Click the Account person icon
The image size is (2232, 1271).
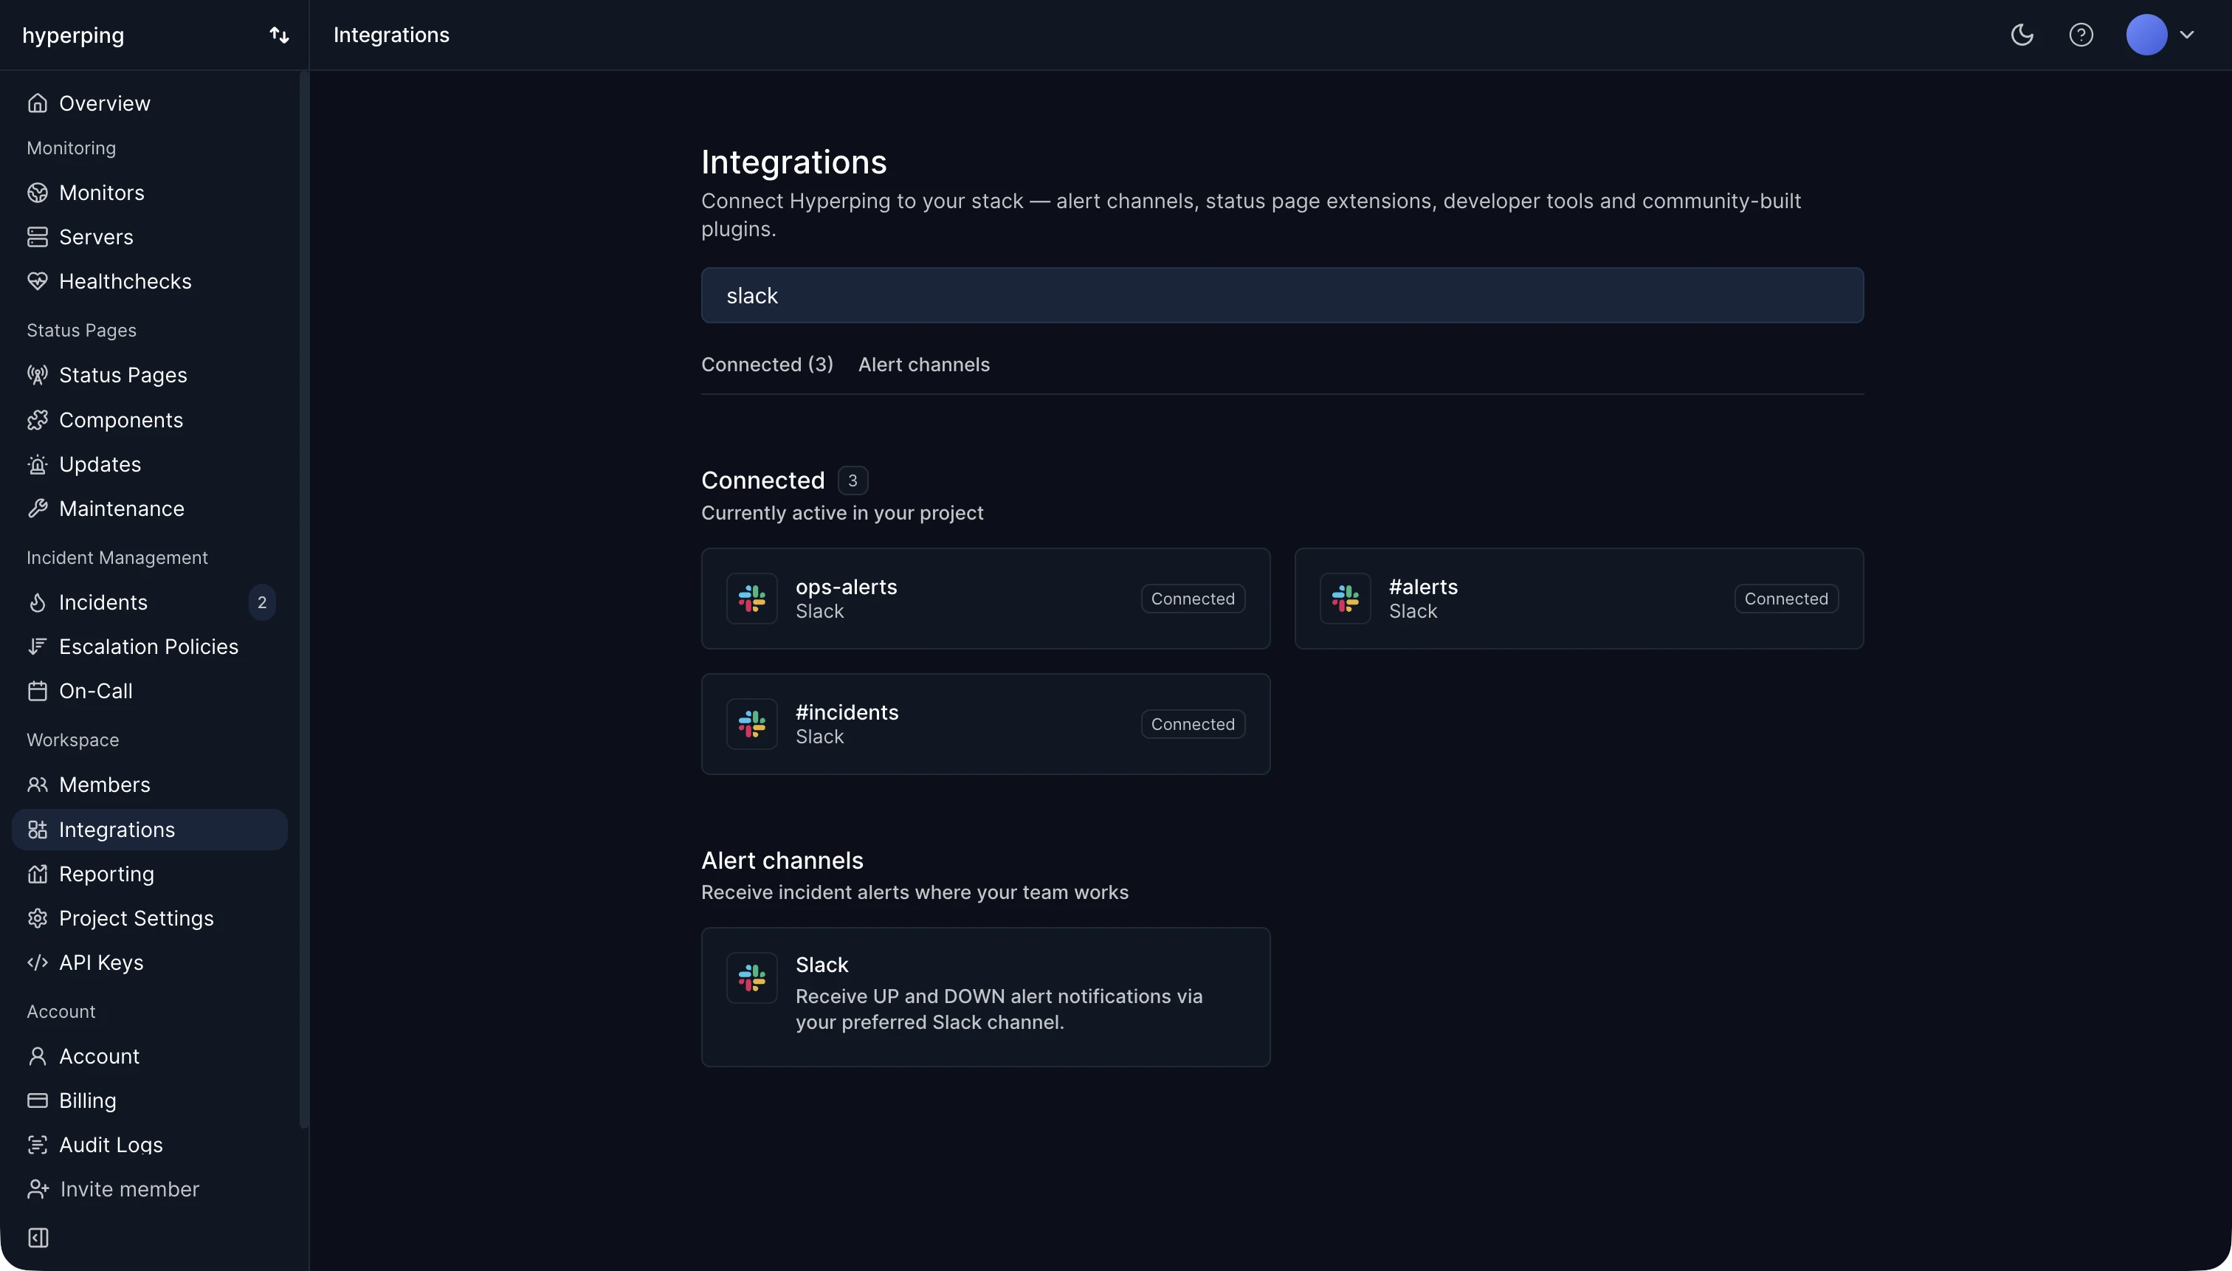(37, 1056)
